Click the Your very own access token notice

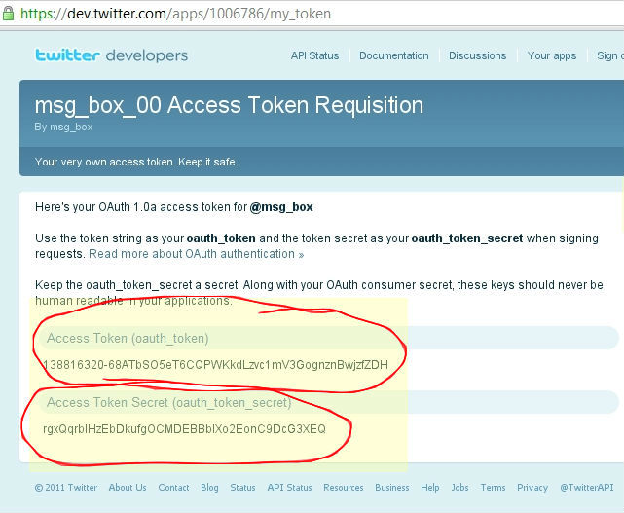coord(136,162)
